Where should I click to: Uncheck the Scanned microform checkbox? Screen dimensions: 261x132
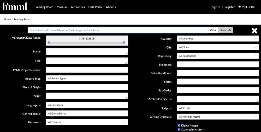coord(179,129)
